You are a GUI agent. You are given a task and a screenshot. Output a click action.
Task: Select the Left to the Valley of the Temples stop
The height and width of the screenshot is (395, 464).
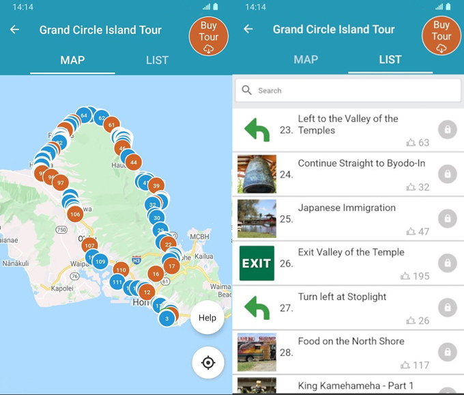click(348, 124)
